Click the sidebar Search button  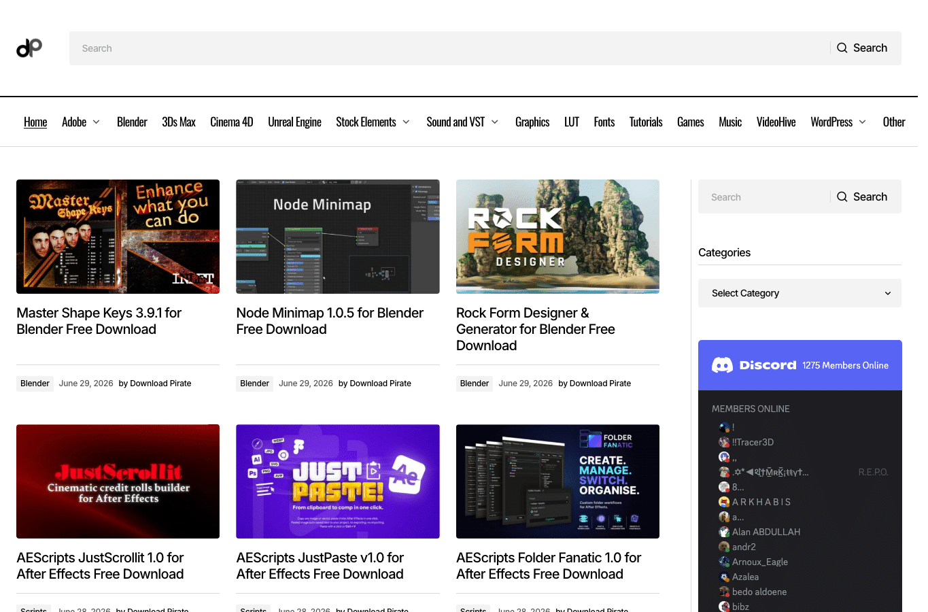coord(862,197)
